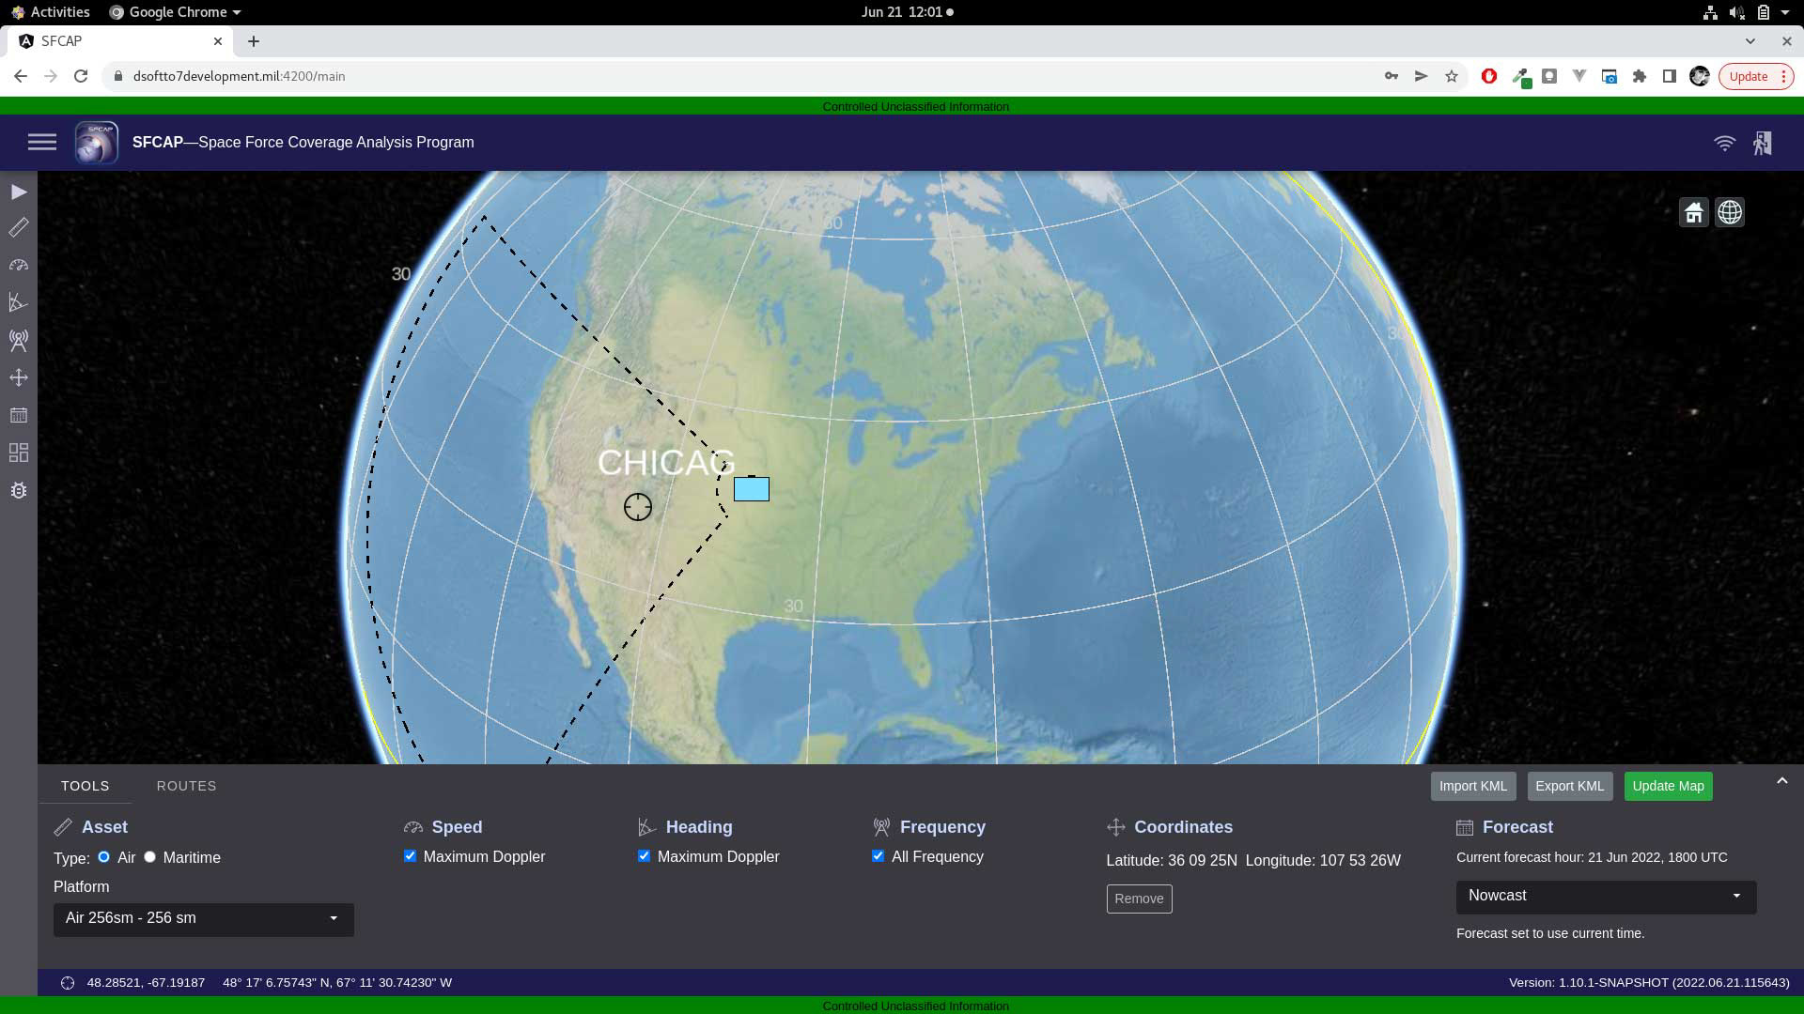Open the Platform dropdown Air 256sm
This screenshot has height=1014, width=1804.
tap(204, 919)
